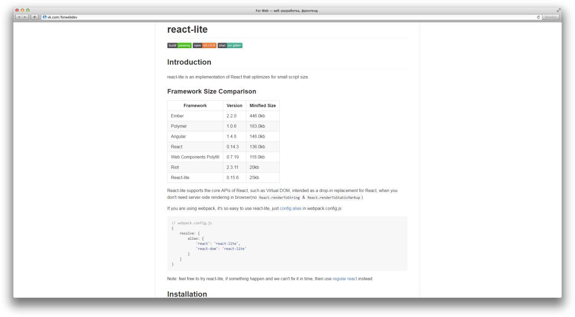This screenshot has width=575, height=317.
Task: Follow the regular react link
Action: (x=345, y=279)
